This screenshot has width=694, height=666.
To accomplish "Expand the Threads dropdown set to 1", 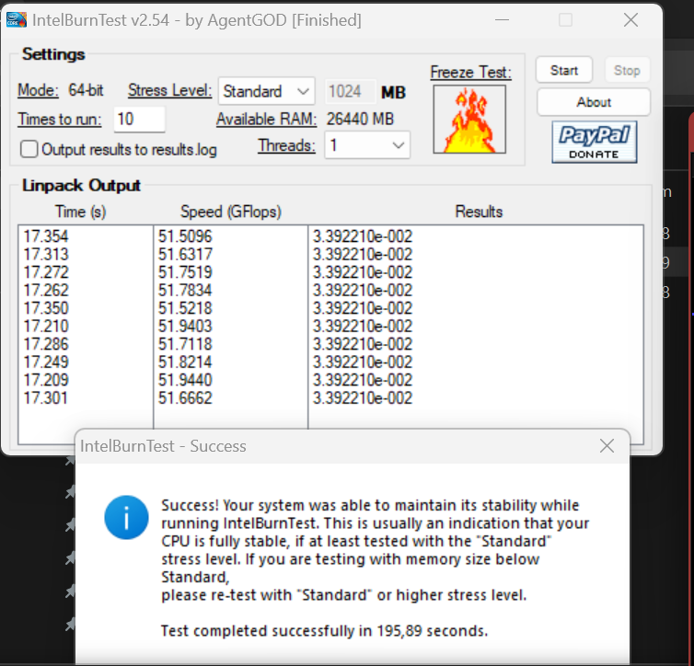I will pos(367,145).
